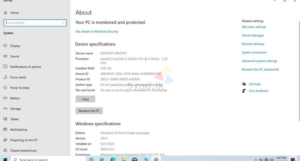
Task: Open the Mail app on taskbar
Action: point(135,159)
